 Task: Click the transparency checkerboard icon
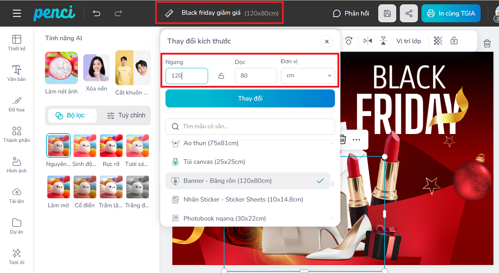click(x=438, y=41)
